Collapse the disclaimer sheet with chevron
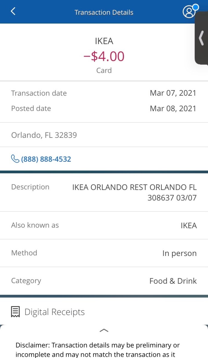 [104, 330]
